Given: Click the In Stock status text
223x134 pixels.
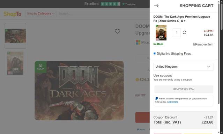Looking at the screenshot, I should tap(158, 44).
